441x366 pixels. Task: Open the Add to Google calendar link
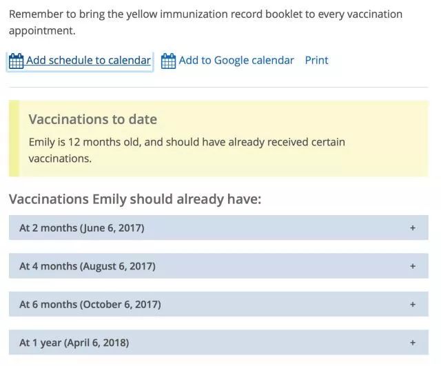click(x=236, y=60)
